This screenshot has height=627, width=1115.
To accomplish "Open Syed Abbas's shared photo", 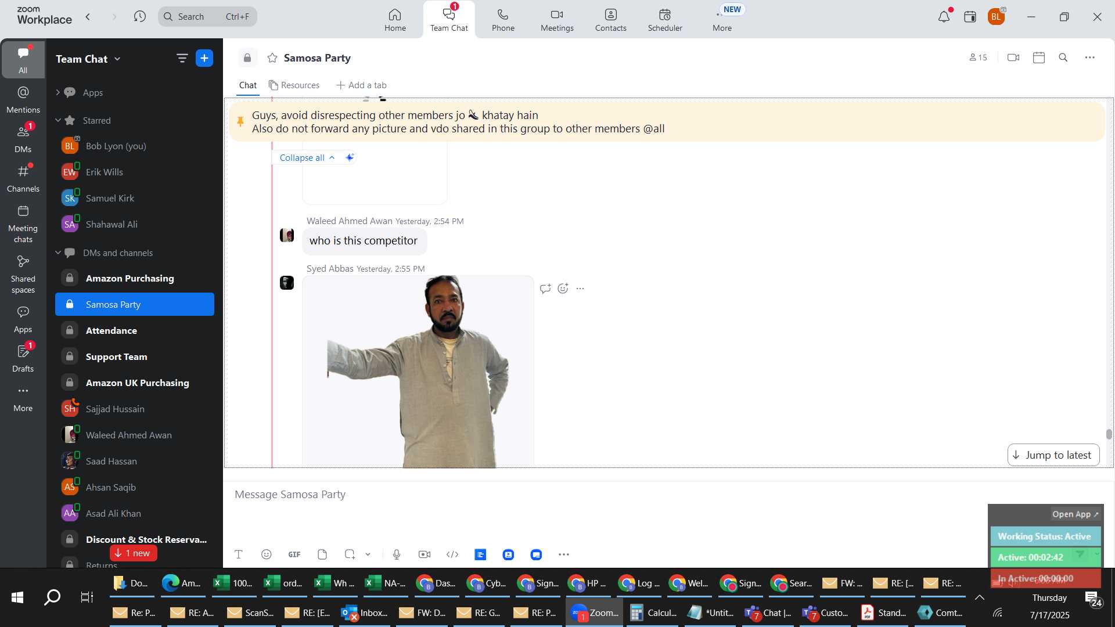I will click(418, 372).
